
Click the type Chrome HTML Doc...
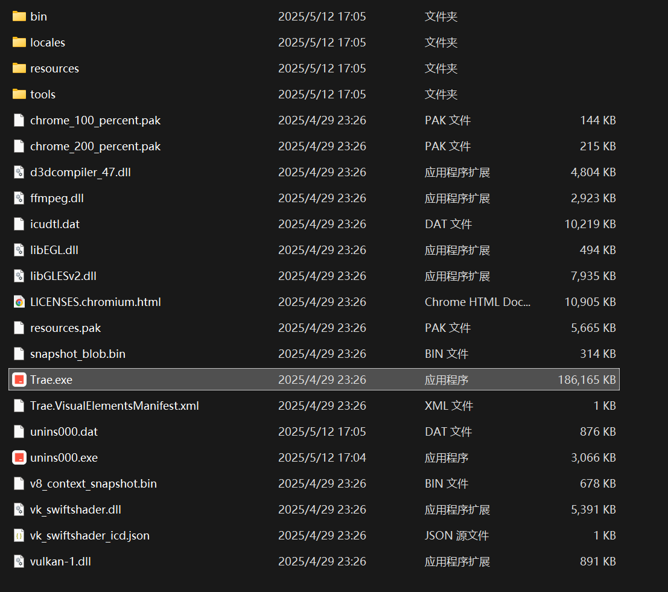click(477, 302)
